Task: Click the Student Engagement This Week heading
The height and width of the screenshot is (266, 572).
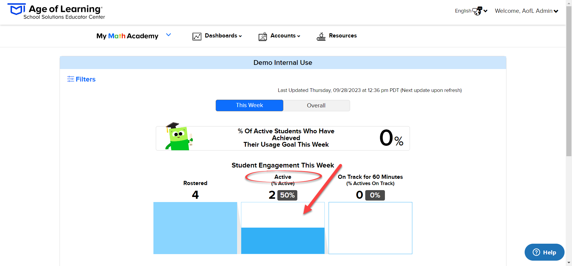Action: pos(283,165)
